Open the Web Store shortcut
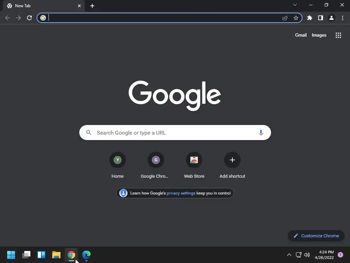 [x=194, y=165]
